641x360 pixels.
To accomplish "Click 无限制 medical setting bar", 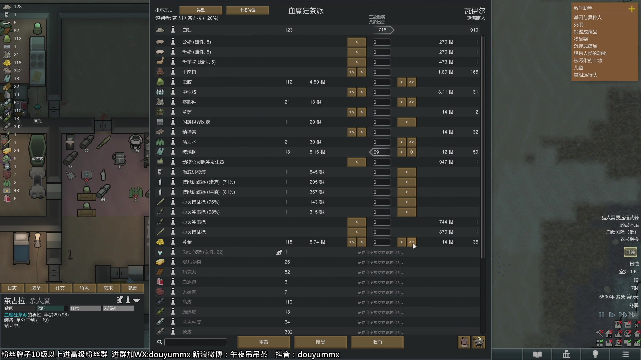I will click(x=119, y=308).
